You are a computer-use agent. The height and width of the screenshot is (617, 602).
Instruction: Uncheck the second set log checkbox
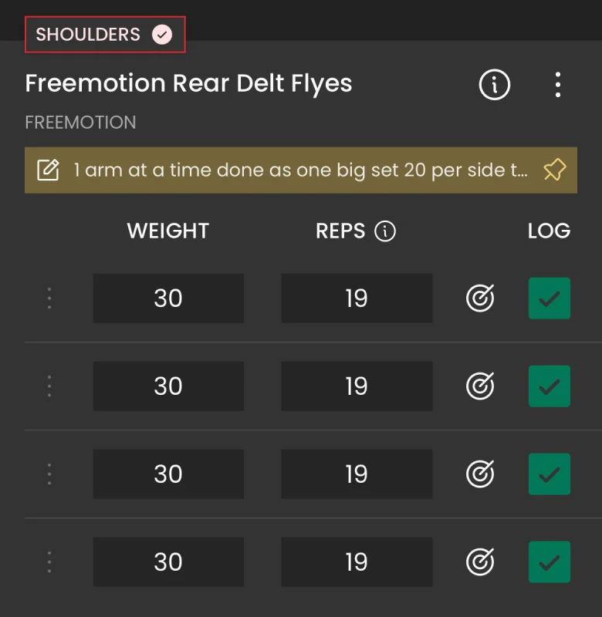point(550,386)
